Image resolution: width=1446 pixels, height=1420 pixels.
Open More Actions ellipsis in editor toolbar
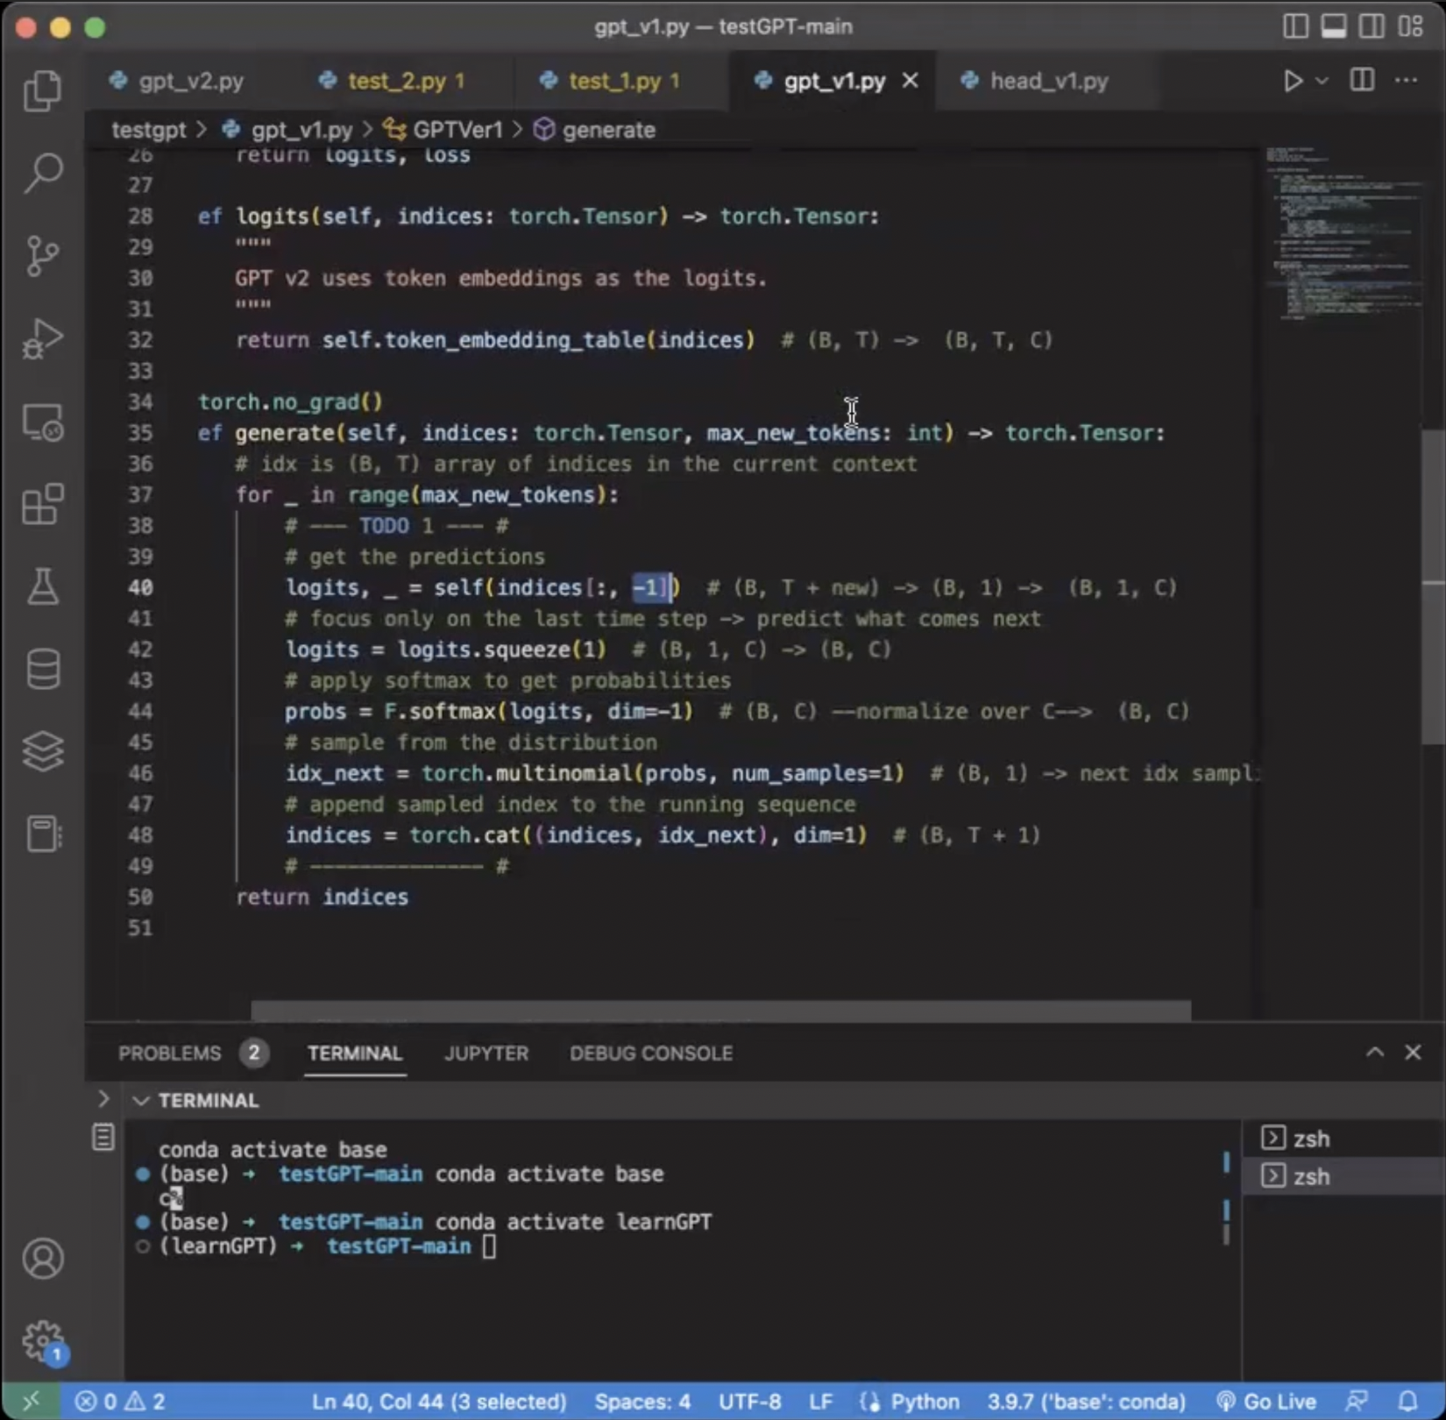1407,81
